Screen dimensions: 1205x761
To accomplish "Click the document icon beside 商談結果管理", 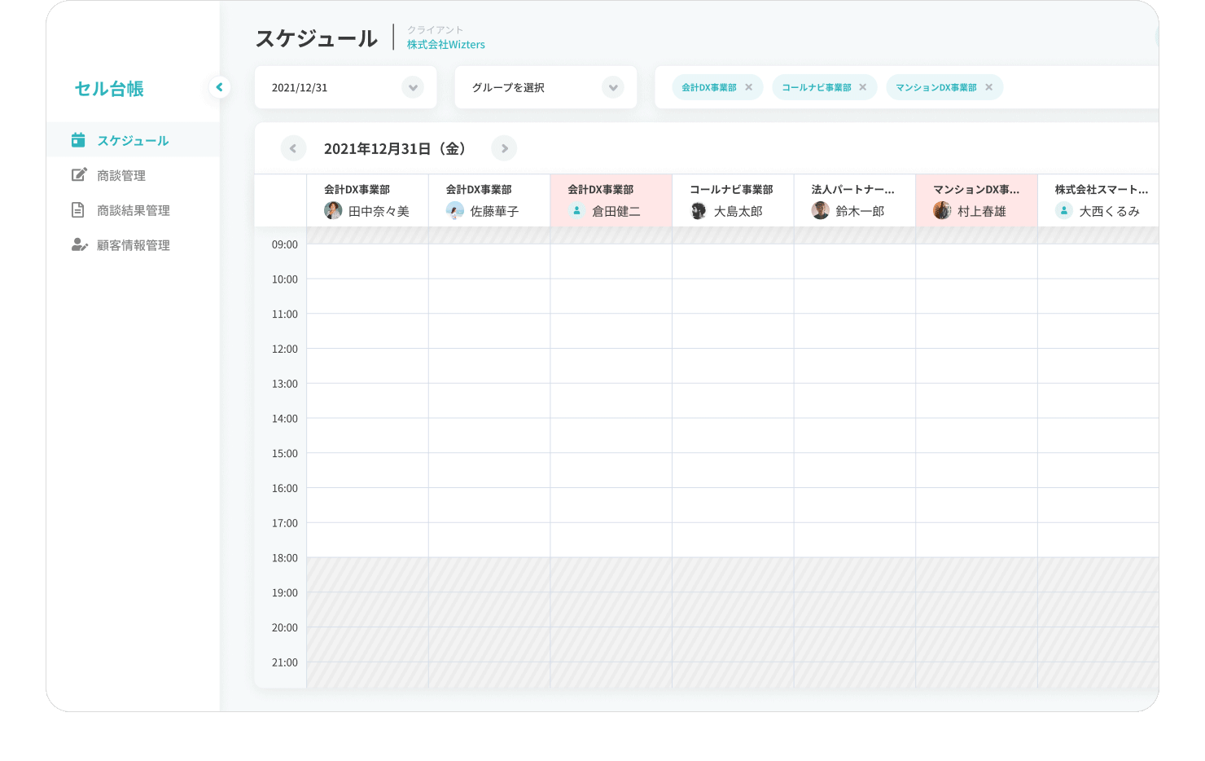I will coord(78,209).
